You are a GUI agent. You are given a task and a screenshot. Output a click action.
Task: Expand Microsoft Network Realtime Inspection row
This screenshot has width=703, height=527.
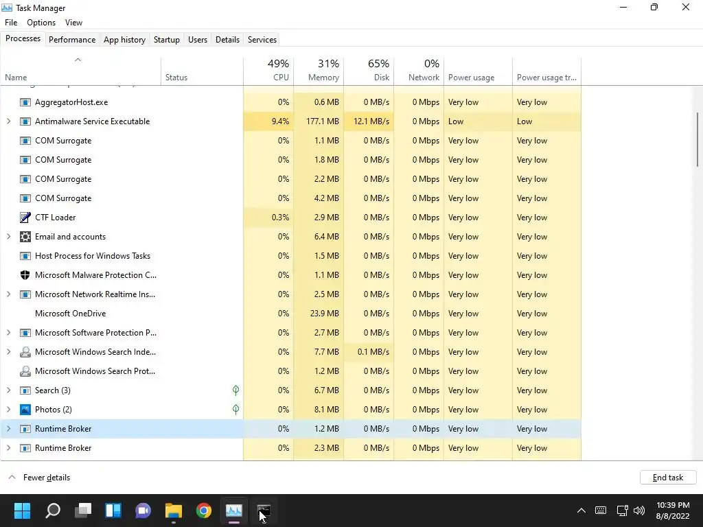8,294
